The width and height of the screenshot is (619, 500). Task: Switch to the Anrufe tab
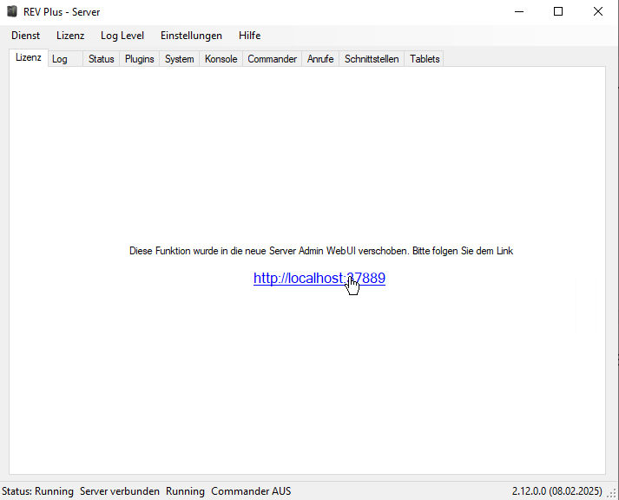(x=319, y=59)
